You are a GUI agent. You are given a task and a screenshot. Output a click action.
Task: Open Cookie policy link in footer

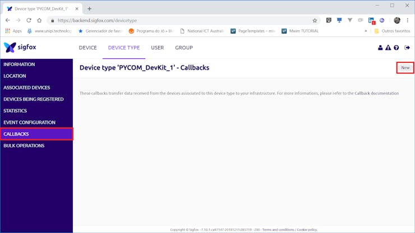click(x=307, y=230)
